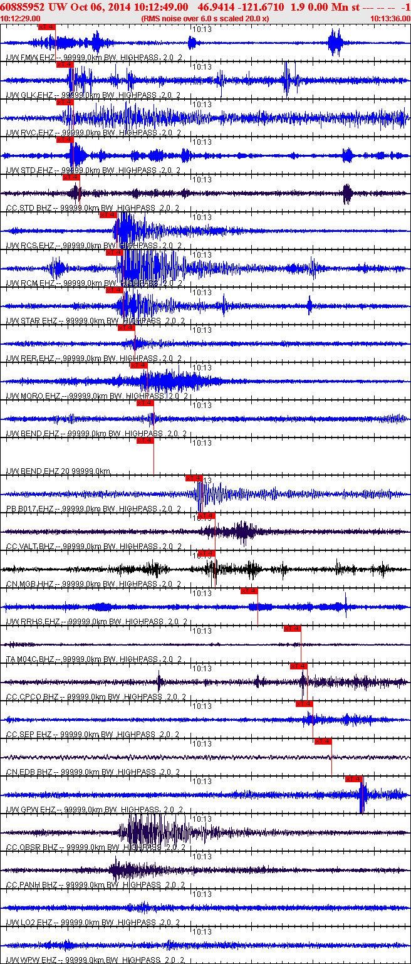
Task: Click the 10:13 time tick on the FMW trace
Action: pos(202,29)
